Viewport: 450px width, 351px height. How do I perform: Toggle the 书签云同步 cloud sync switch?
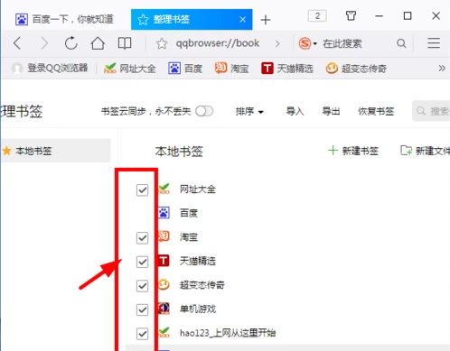click(204, 111)
